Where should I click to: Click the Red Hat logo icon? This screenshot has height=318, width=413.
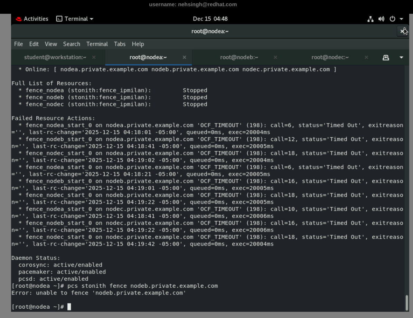pos(18,19)
